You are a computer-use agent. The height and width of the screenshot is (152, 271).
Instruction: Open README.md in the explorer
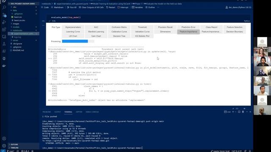18,50
